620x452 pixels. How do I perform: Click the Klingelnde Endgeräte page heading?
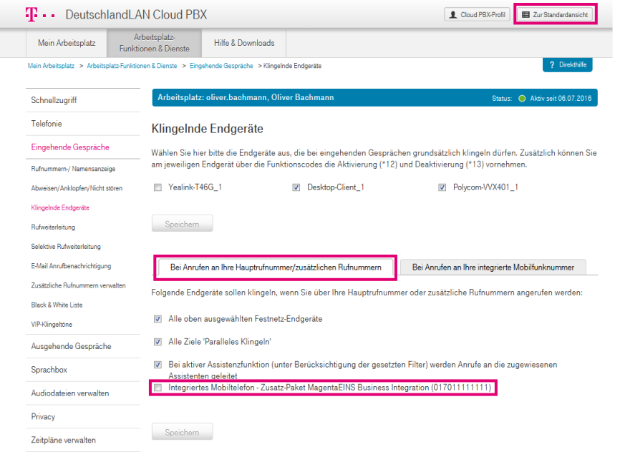207,129
